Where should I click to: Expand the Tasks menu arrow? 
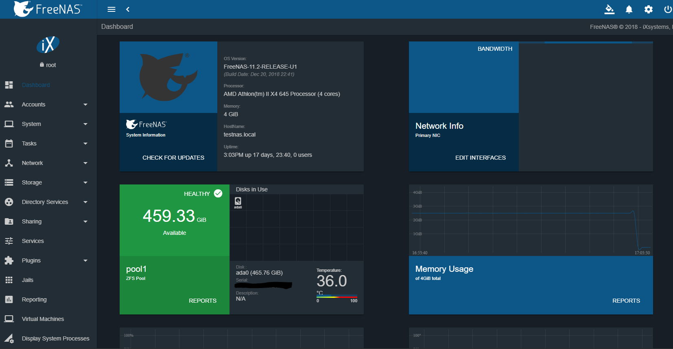(85, 143)
